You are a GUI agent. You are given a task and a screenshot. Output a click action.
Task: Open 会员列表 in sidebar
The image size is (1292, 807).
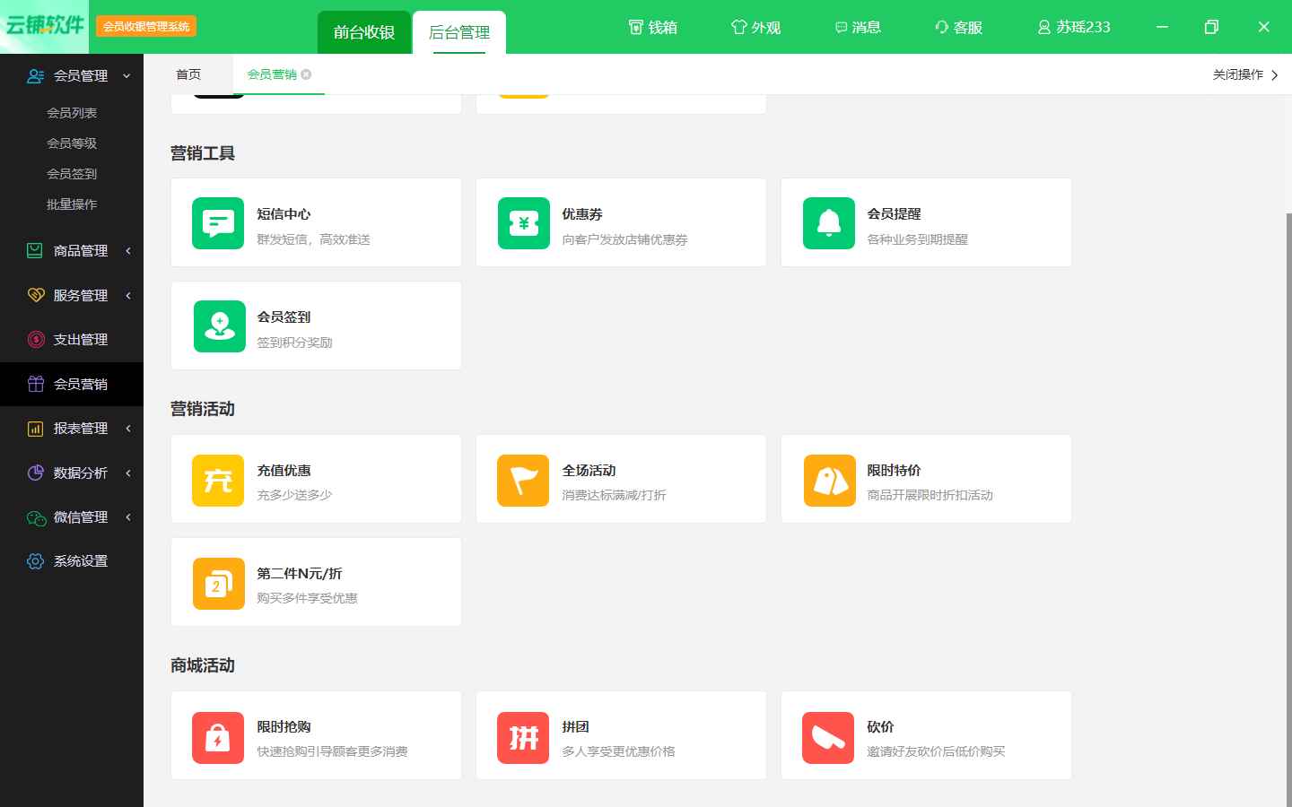pos(72,113)
